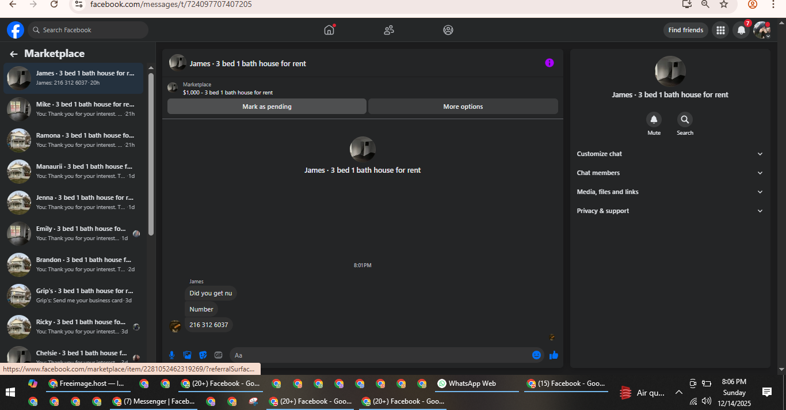
Task: Open the Windows notification center icon
Action: tap(767, 392)
